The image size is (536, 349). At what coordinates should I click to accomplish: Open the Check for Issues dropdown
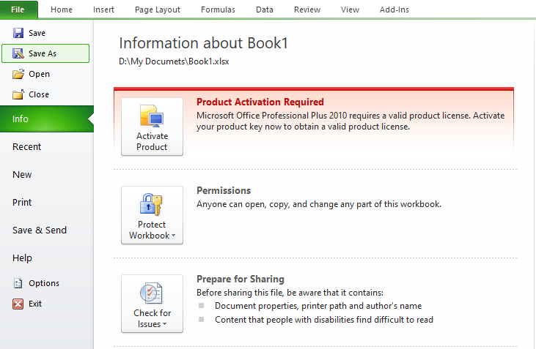coord(152,304)
